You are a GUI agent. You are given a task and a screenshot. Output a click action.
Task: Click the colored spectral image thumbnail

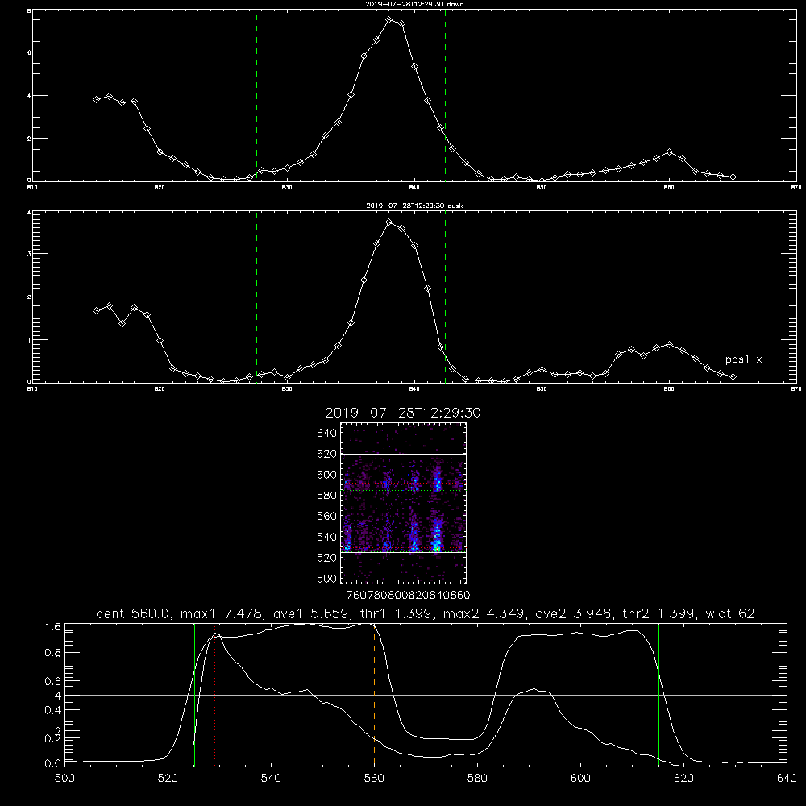[x=404, y=503]
